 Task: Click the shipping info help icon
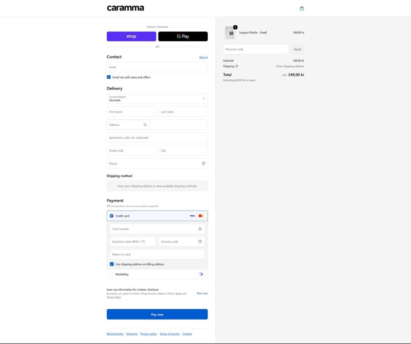tap(236, 66)
